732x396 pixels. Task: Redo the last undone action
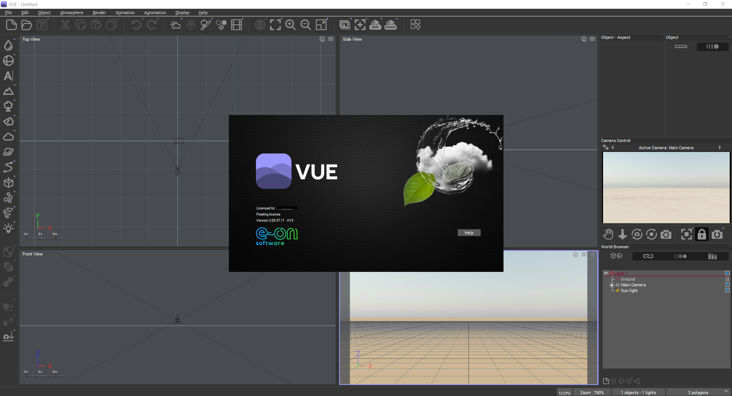click(x=152, y=25)
